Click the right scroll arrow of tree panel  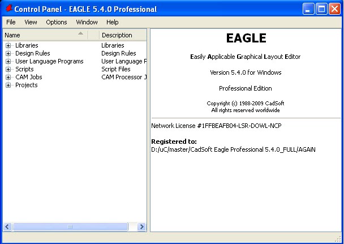141,226
